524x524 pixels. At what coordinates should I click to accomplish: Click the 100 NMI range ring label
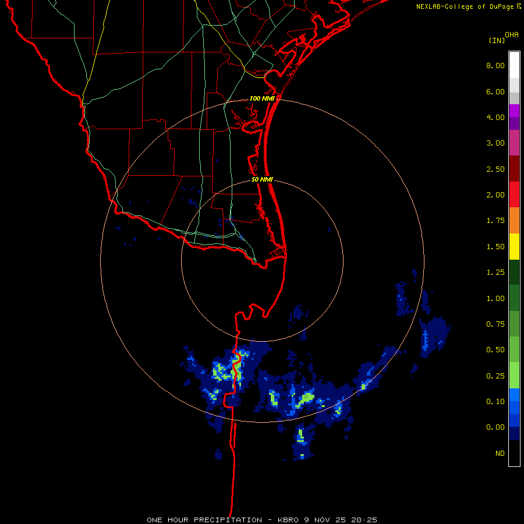(262, 98)
